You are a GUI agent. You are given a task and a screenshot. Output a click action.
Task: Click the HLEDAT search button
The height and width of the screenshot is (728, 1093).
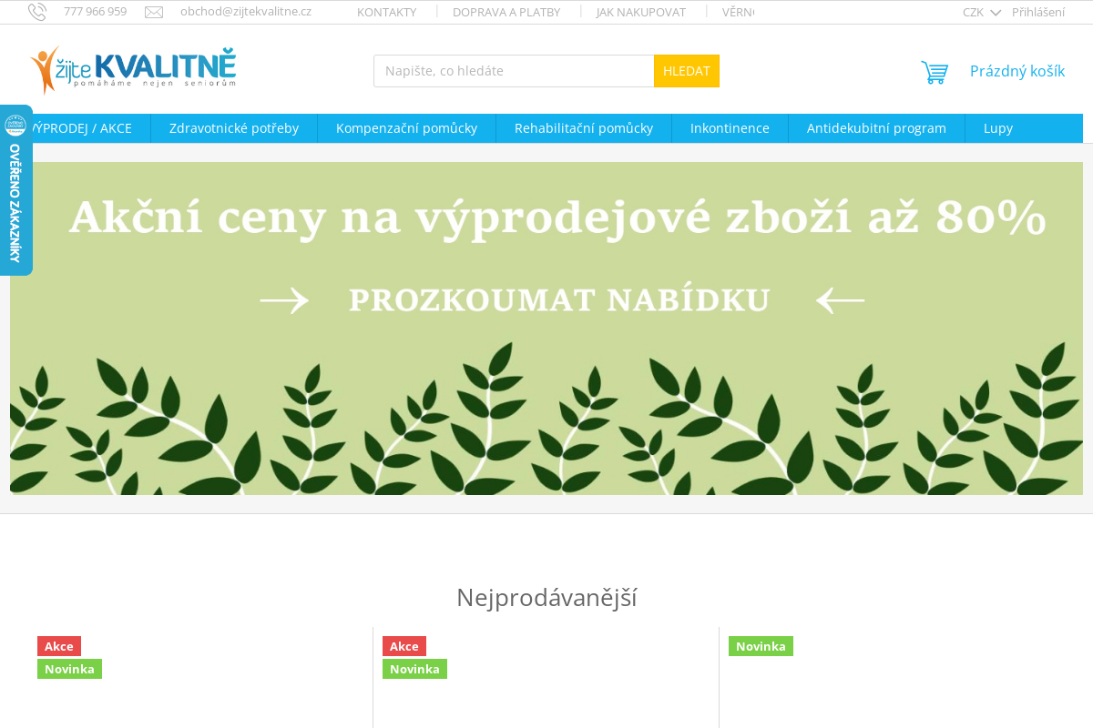click(x=686, y=70)
